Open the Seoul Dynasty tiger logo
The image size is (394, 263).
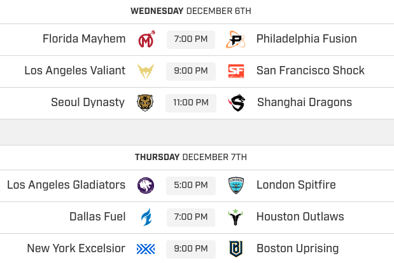pos(146,102)
